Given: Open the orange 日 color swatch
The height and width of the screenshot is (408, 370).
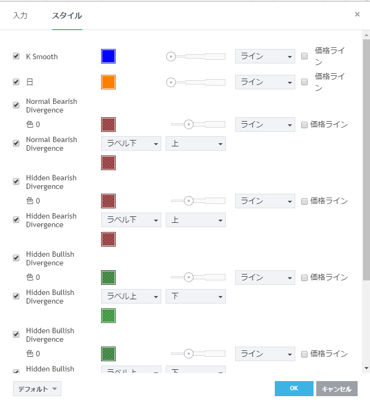Looking at the screenshot, I should point(108,82).
